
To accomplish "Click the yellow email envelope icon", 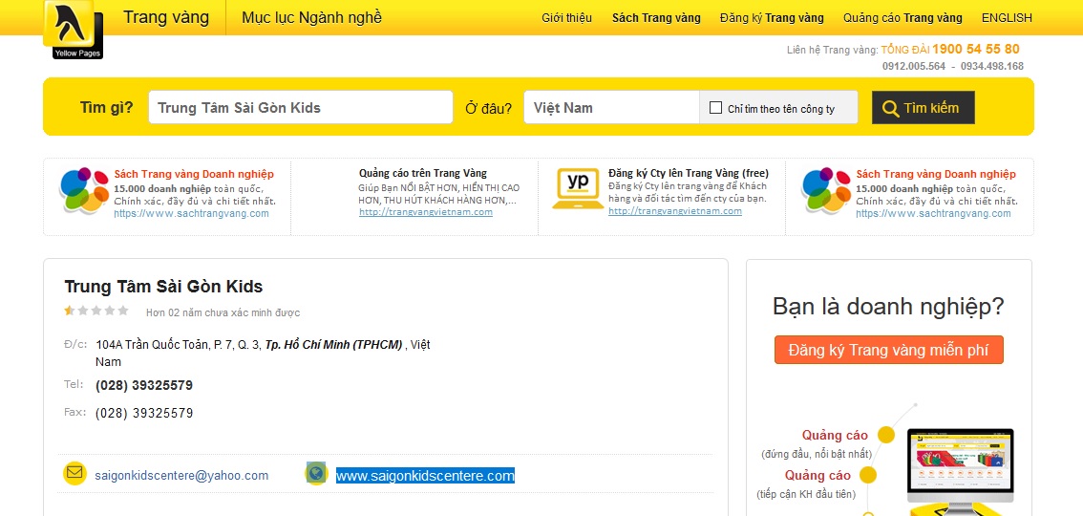I will (74, 473).
